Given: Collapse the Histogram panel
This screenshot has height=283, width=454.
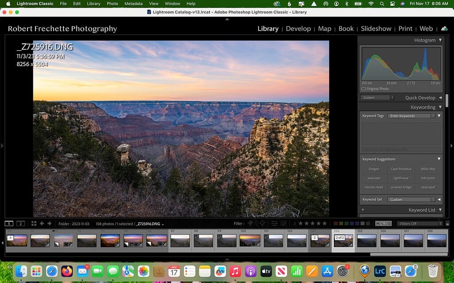Looking at the screenshot, I should click(x=440, y=40).
